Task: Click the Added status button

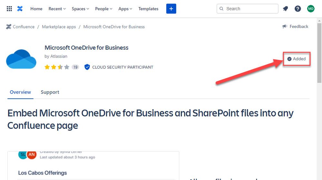Action: pyautogui.click(x=297, y=59)
